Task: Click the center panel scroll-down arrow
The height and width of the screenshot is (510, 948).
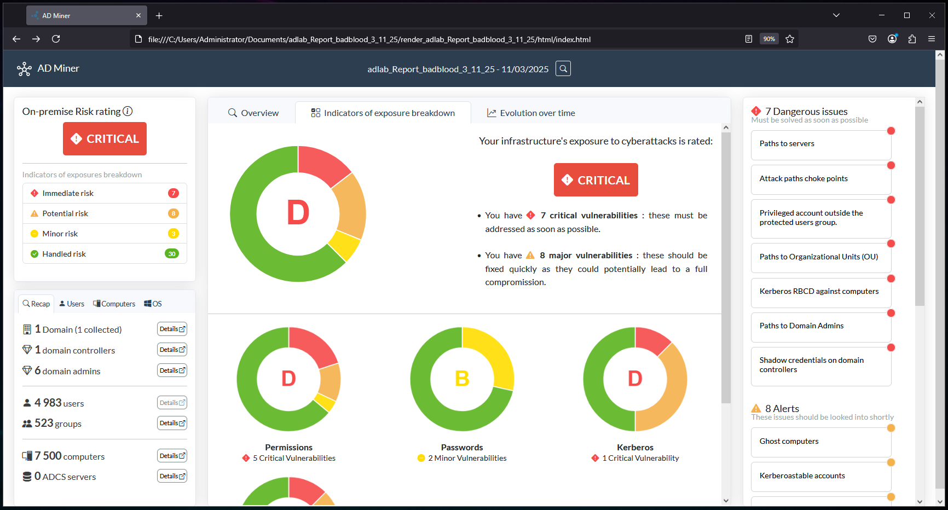Action: (x=726, y=500)
